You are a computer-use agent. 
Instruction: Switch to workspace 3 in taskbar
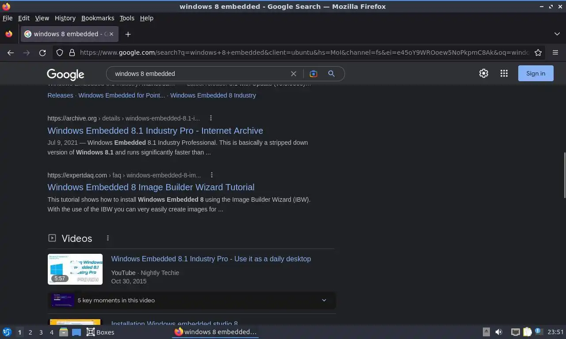point(41,332)
